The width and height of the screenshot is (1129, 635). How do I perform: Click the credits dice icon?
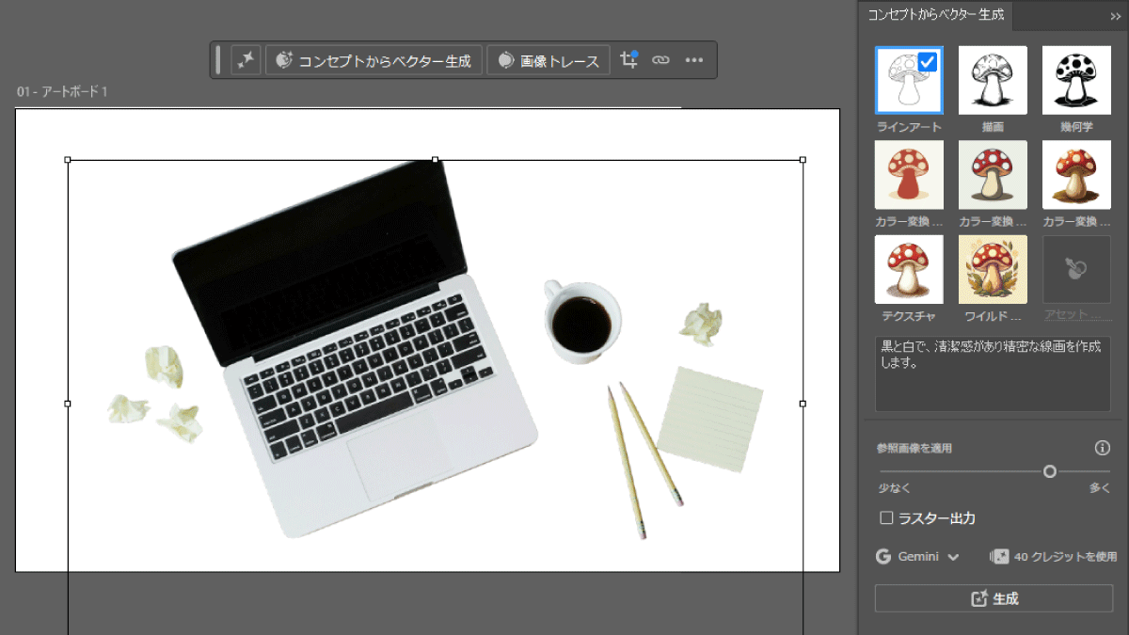(999, 556)
